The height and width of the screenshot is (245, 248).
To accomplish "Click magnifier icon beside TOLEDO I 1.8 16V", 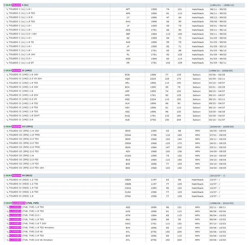I will (7, 55).
